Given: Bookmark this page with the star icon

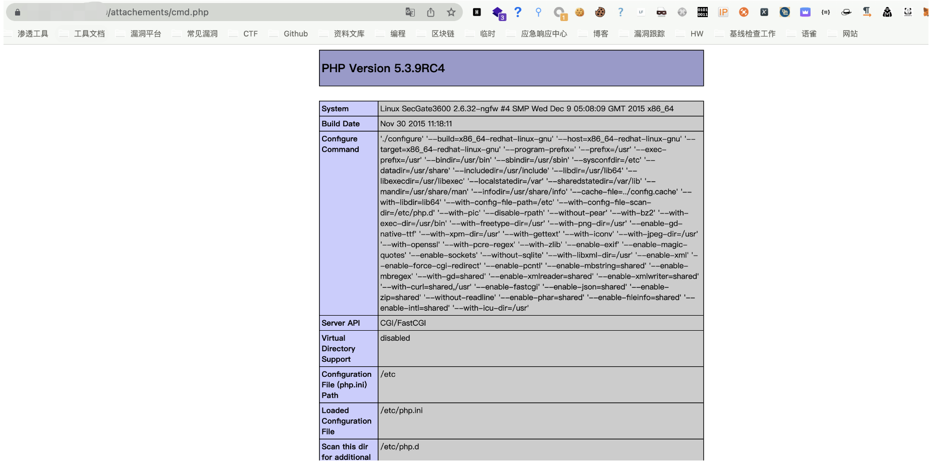Looking at the screenshot, I should (451, 12).
